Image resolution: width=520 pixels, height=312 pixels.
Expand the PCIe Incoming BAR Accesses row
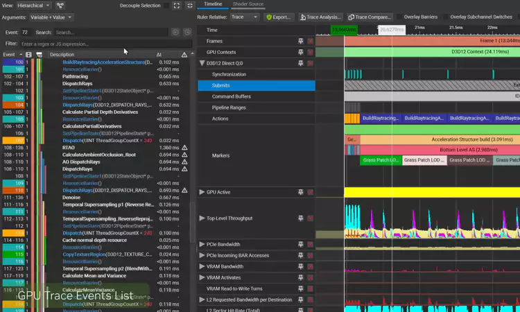pos(202,255)
